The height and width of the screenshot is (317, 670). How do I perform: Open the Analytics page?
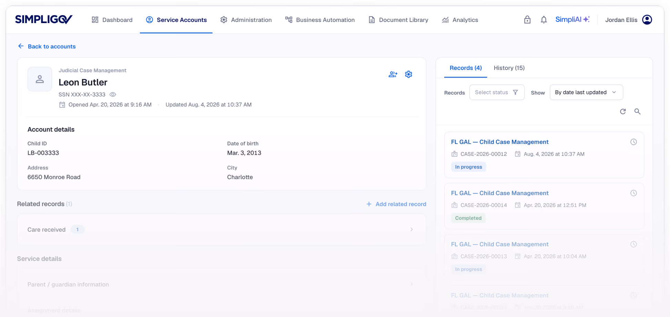coord(460,20)
